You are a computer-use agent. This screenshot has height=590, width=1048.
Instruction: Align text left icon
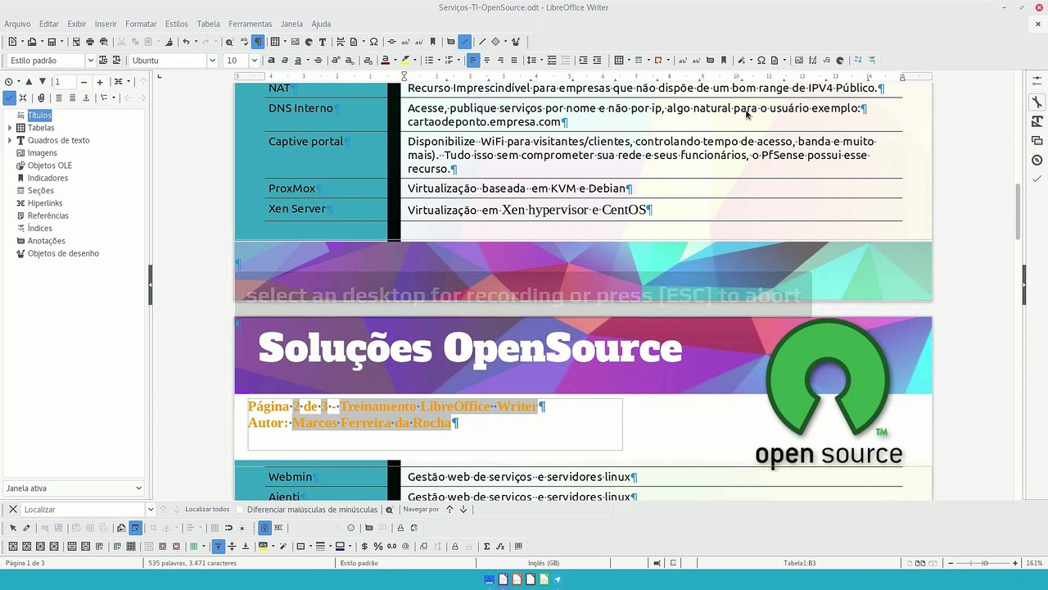472,60
